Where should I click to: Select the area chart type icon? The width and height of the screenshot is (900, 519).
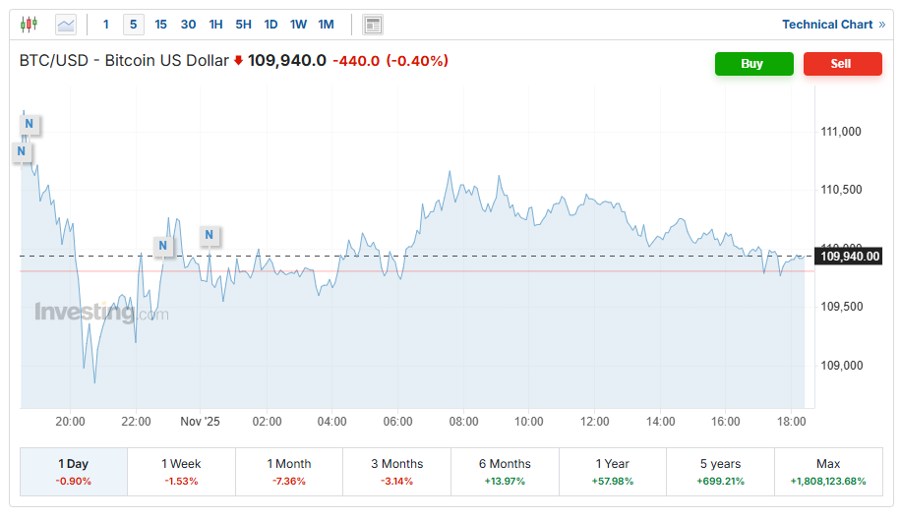(x=66, y=25)
